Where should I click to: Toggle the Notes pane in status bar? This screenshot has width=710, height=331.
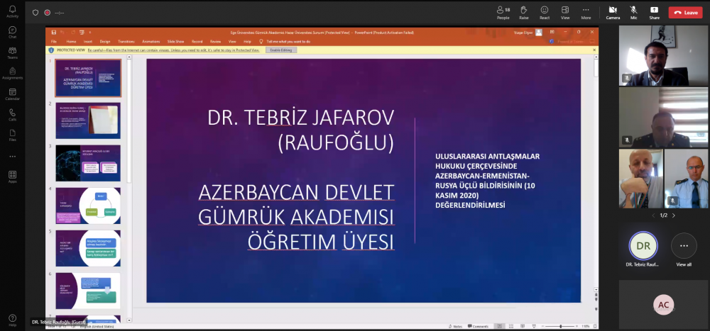coord(455,326)
